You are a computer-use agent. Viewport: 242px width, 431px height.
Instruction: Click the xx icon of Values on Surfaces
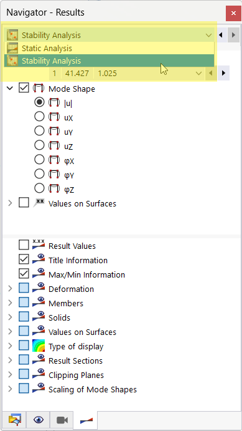pyautogui.click(x=39, y=203)
